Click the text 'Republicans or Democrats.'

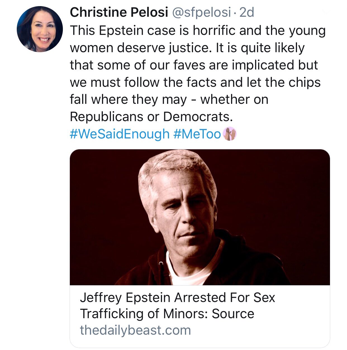click(x=151, y=117)
